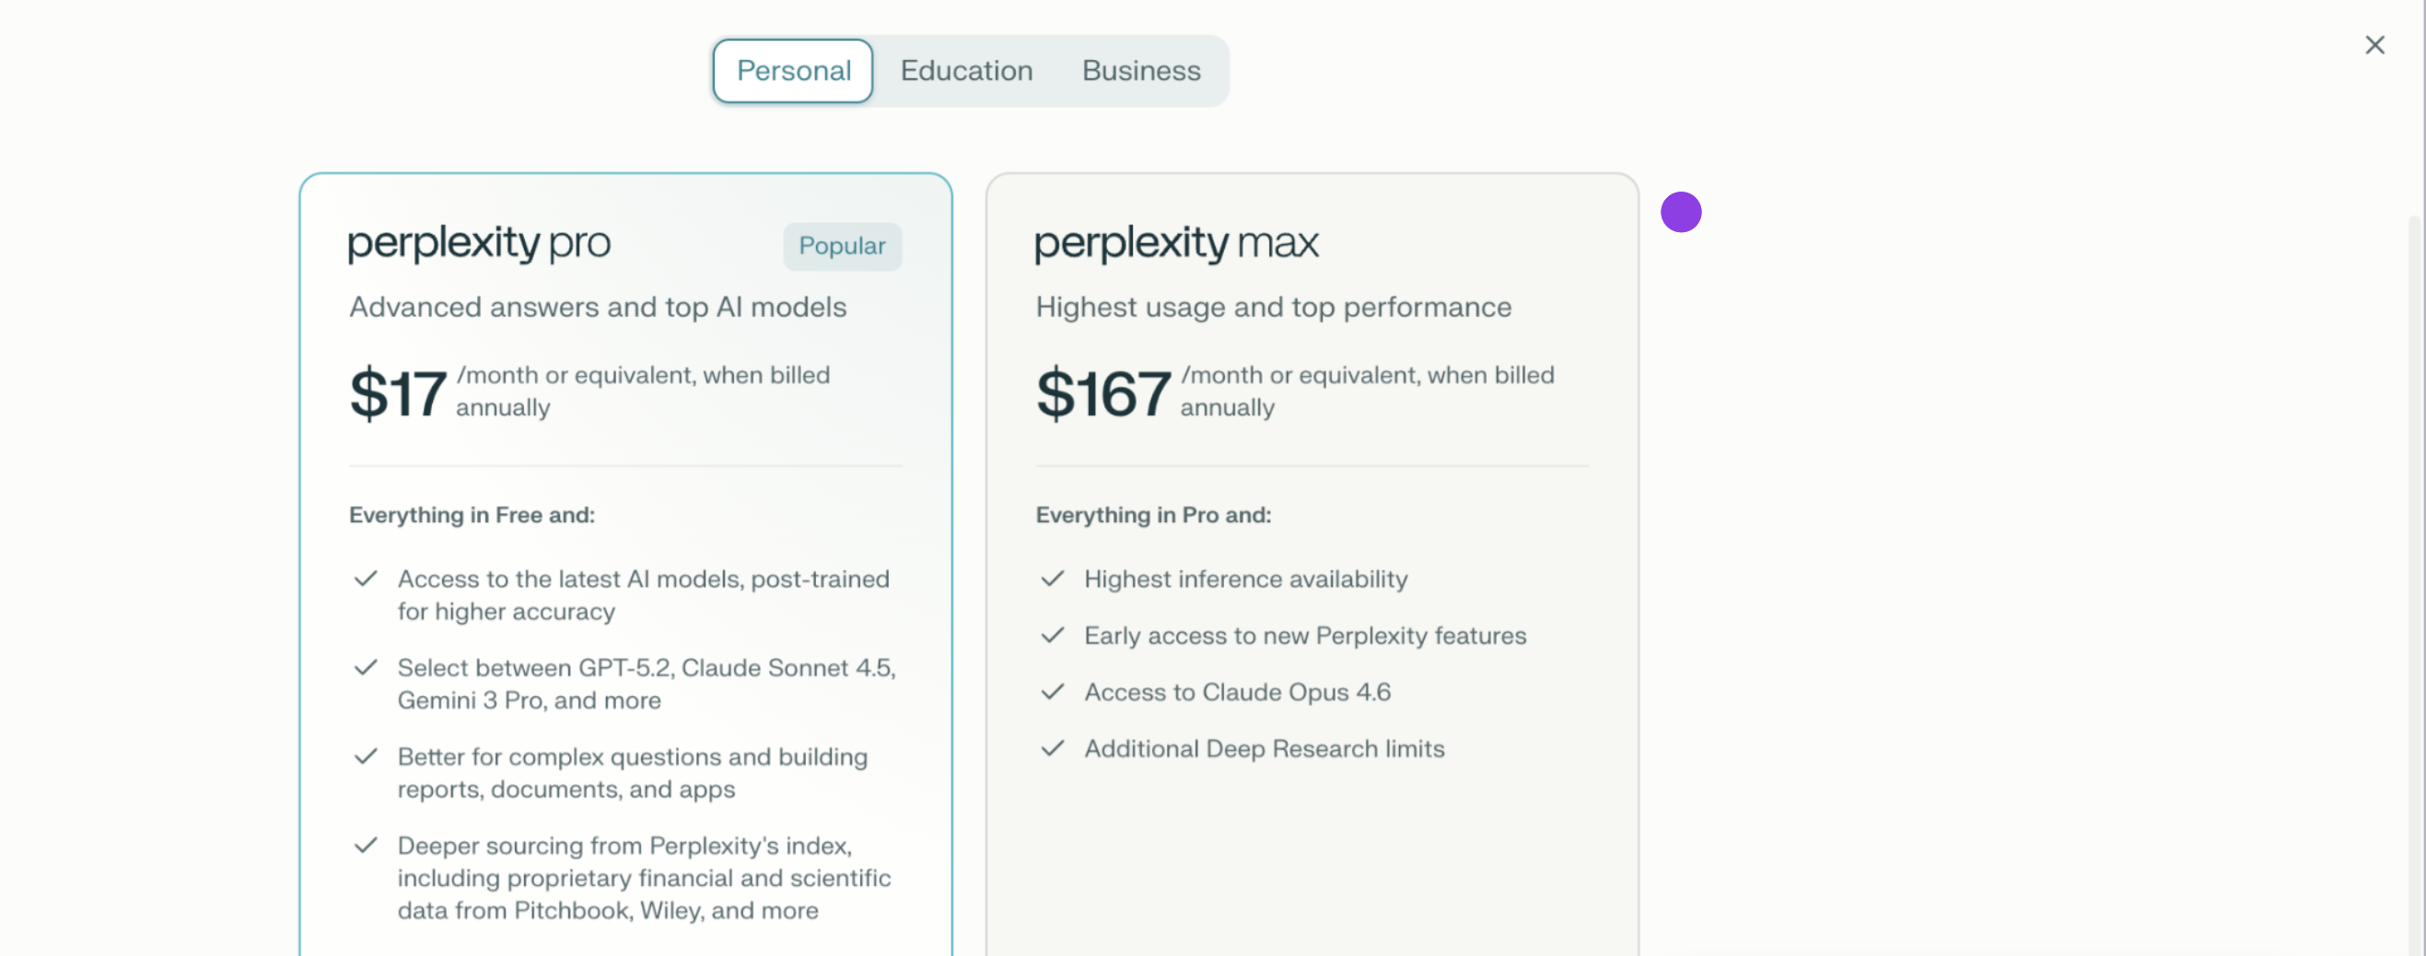Click the $167 Max price
Image resolution: width=2426 pixels, height=956 pixels.
(x=1102, y=392)
